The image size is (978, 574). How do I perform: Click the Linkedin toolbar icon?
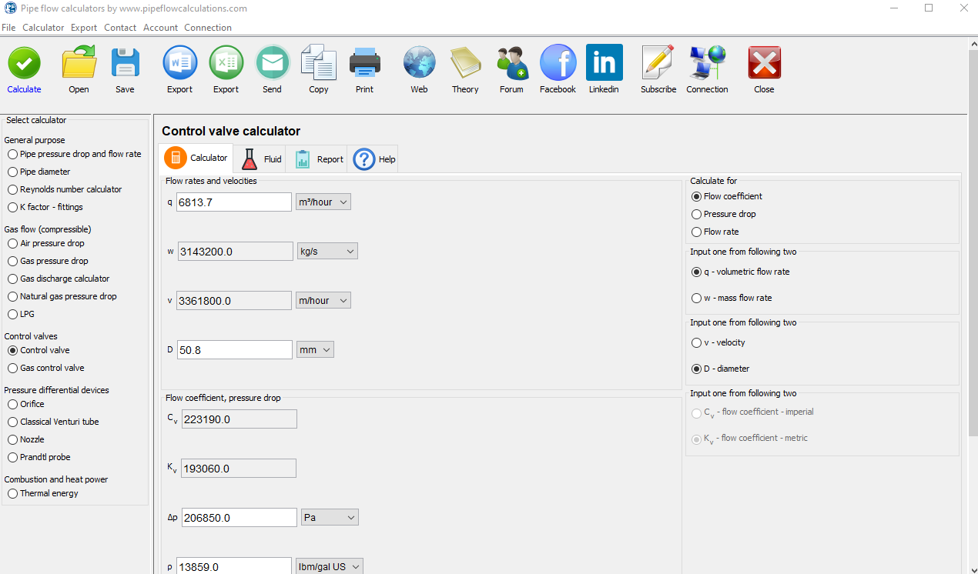pos(604,63)
